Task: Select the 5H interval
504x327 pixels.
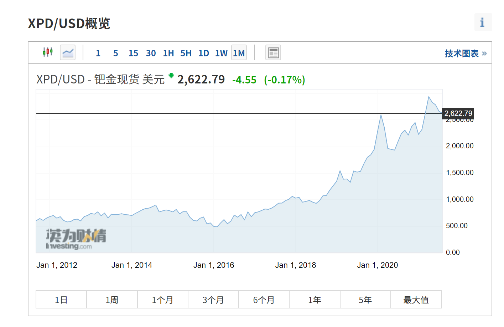Action: [186, 53]
